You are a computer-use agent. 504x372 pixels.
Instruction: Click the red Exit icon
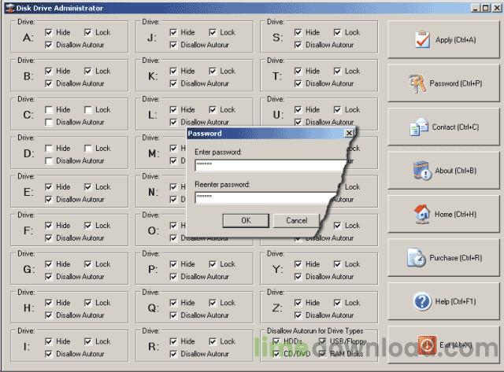(426, 344)
